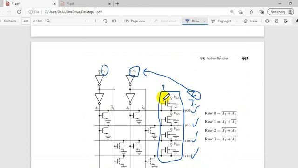Open Page view options

click(x=135, y=21)
